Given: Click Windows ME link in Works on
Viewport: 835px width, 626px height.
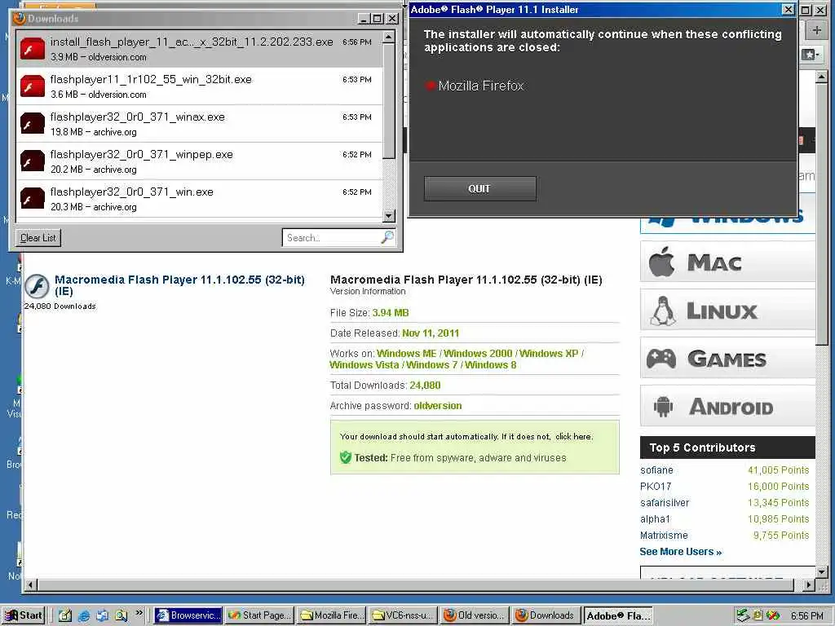Looking at the screenshot, I should 407,354.
